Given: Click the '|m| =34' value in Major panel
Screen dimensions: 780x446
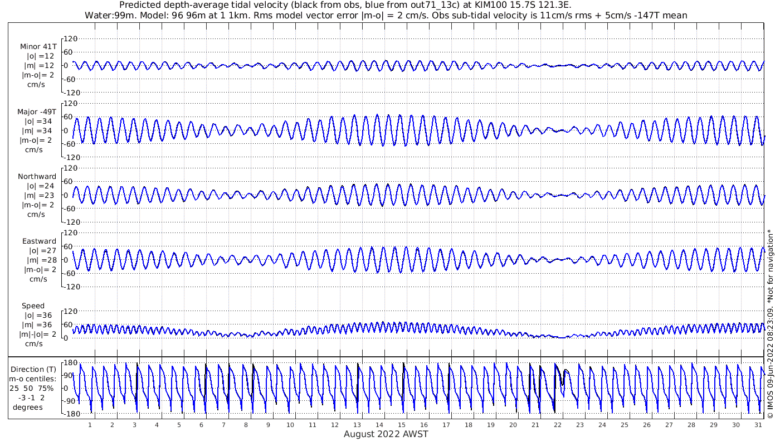Looking at the screenshot, I should tap(38, 131).
